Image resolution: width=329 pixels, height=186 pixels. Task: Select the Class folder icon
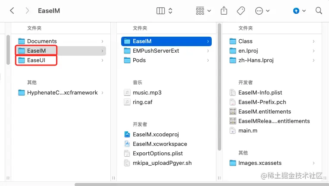233,41
